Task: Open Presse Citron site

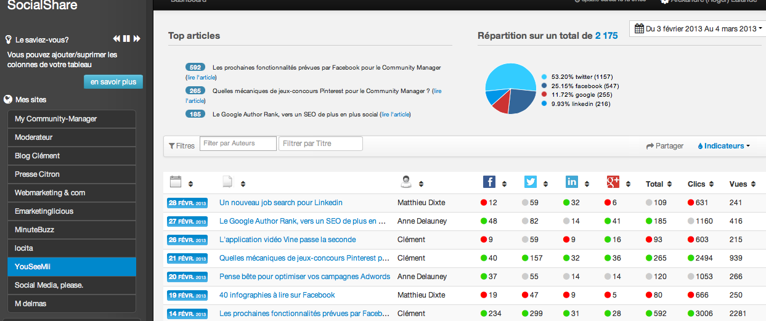Action: coord(71,174)
